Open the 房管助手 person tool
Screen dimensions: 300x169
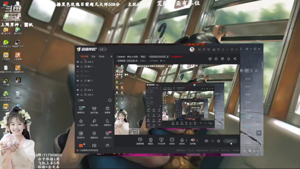[x=107, y=123]
